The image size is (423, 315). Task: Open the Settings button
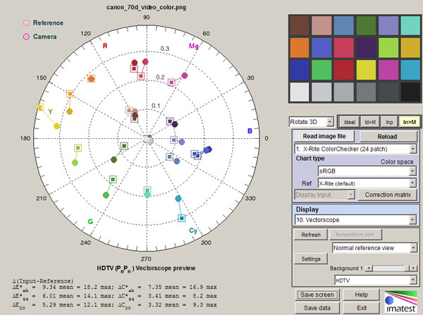pos(311,259)
